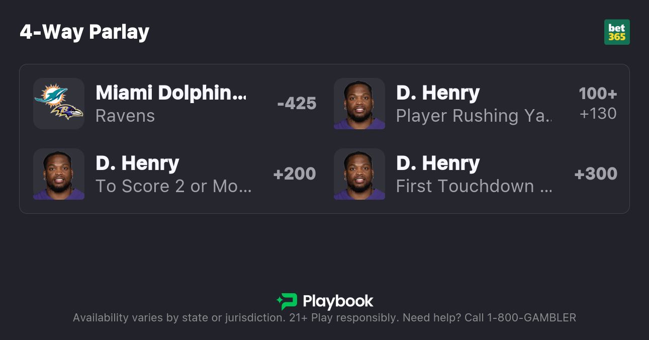
Task: Select D. Henry headshot beside To Score 2 or More
Action: pos(59,174)
